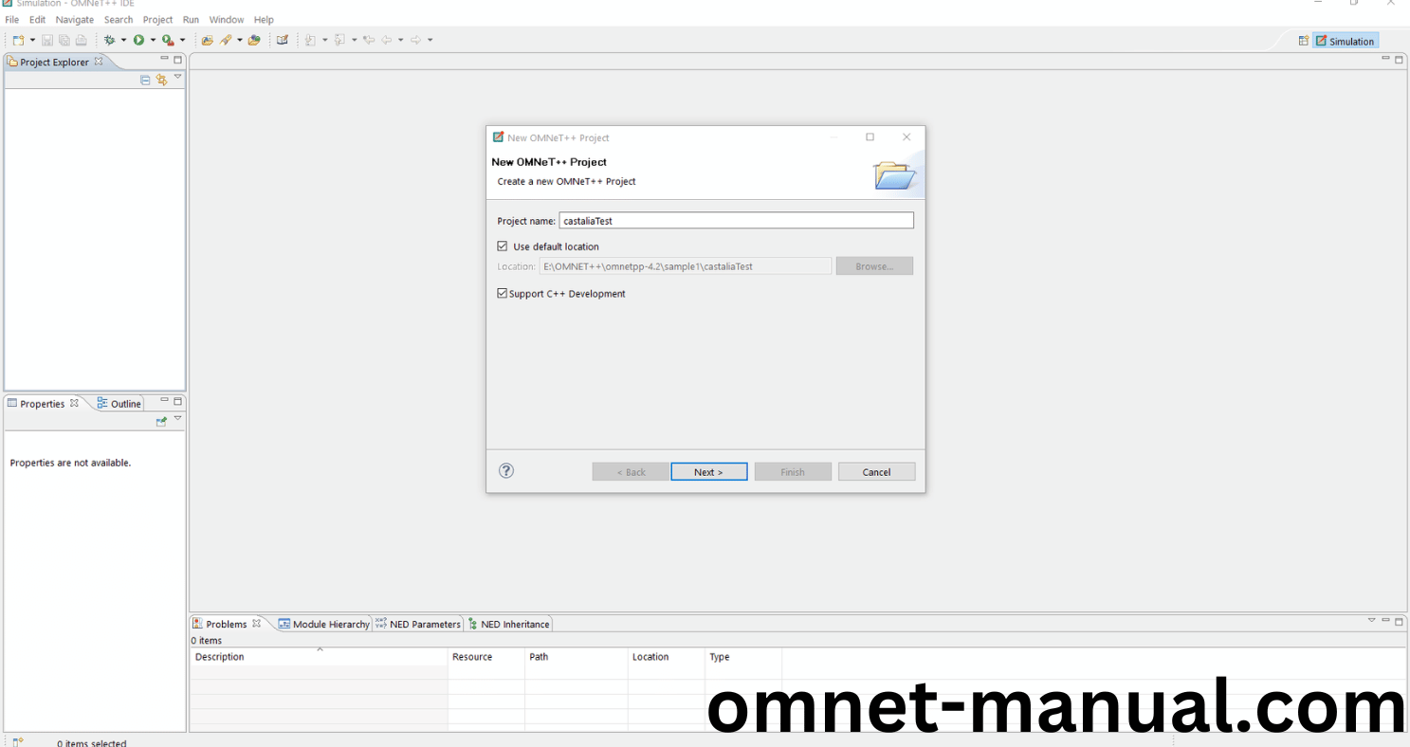Viewport: 1410px width, 747px height.
Task: Click the grayed Location path field
Action: point(686,266)
